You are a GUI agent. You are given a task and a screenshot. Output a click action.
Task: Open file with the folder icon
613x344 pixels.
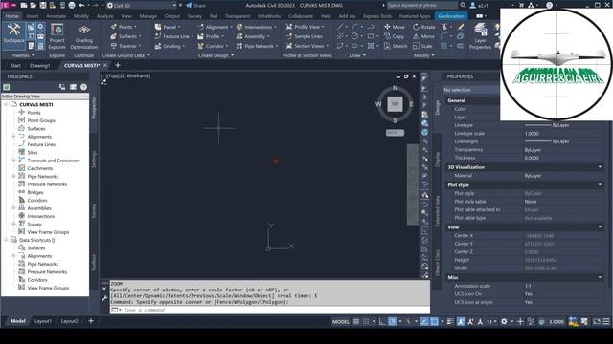click(x=34, y=6)
